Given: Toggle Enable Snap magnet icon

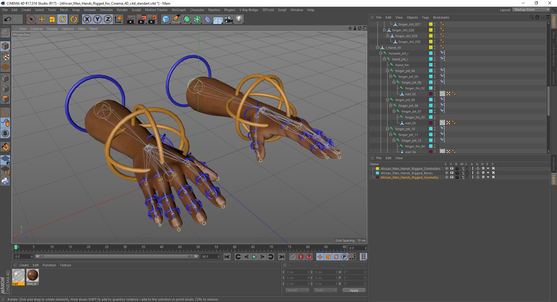Looking at the screenshot, I should (x=5, y=147).
